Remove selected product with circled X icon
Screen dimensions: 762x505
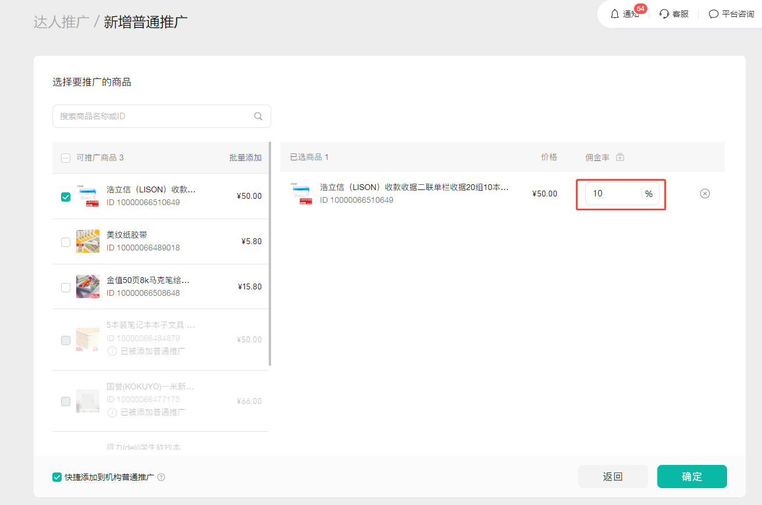tap(704, 194)
